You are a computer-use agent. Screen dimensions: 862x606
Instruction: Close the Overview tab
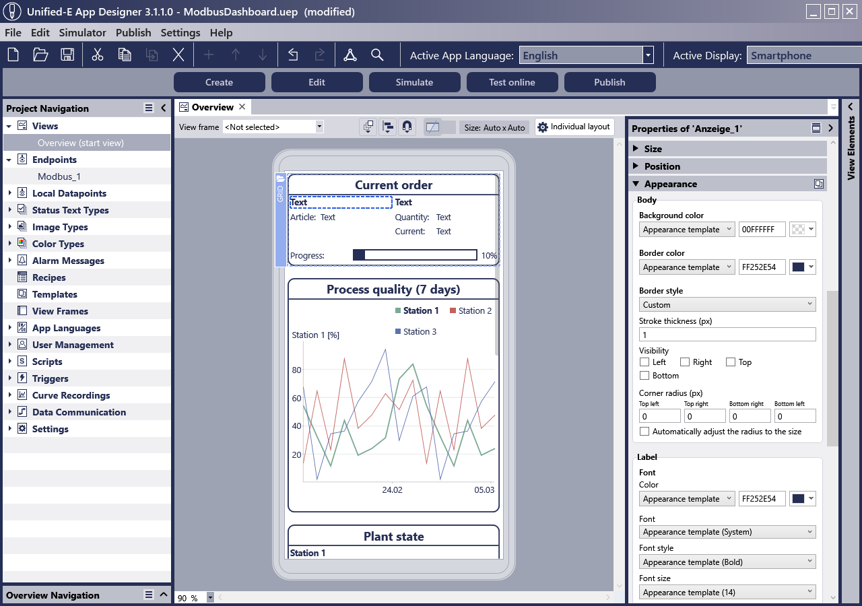pyautogui.click(x=242, y=107)
